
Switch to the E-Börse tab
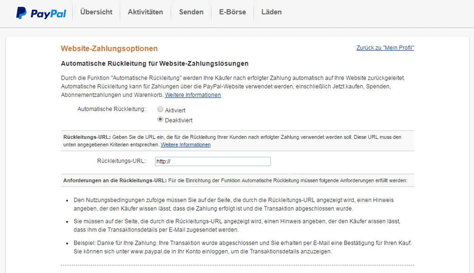(233, 12)
